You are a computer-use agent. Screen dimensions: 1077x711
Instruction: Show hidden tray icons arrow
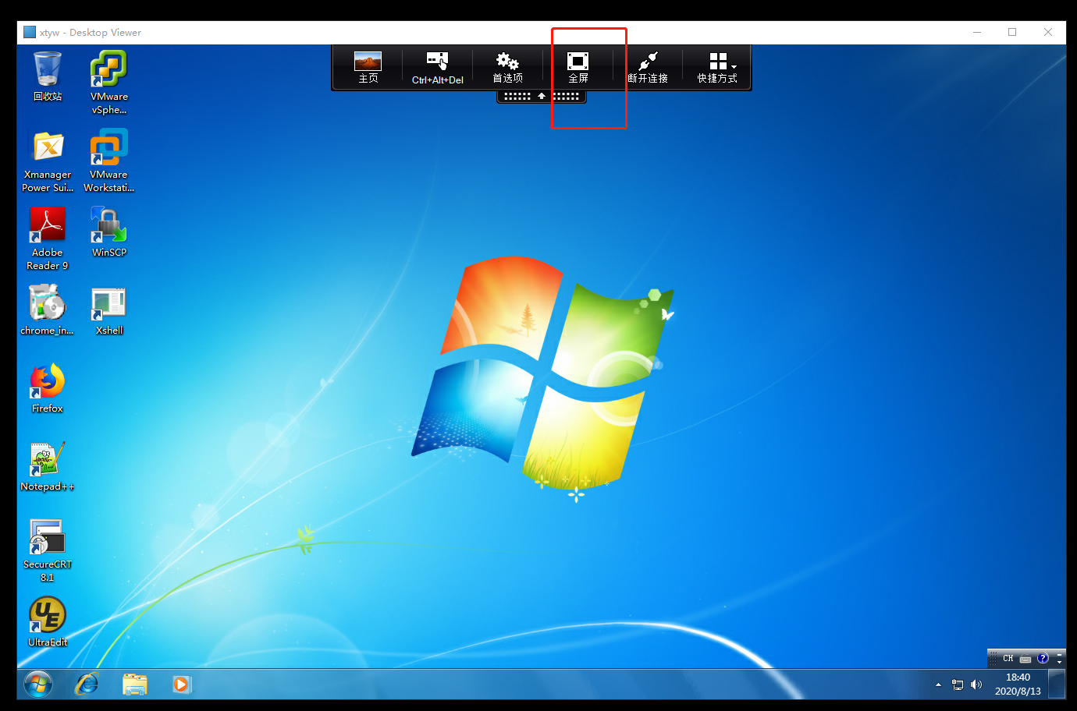click(x=938, y=684)
